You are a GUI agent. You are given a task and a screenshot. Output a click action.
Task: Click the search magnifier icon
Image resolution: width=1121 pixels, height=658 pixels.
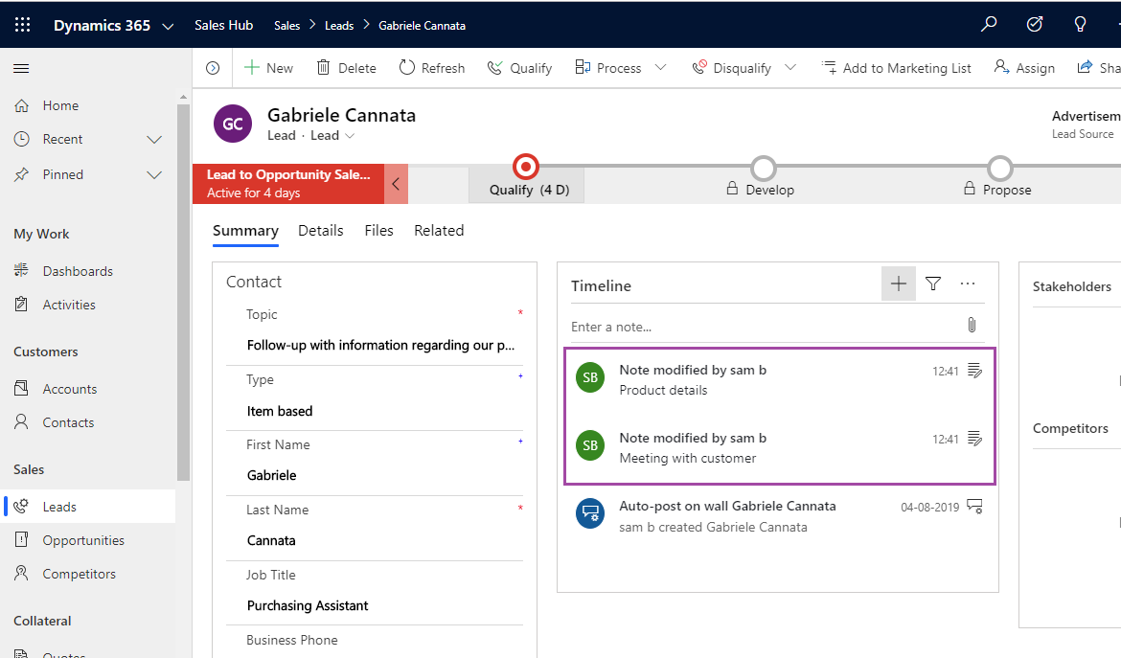coord(989,25)
